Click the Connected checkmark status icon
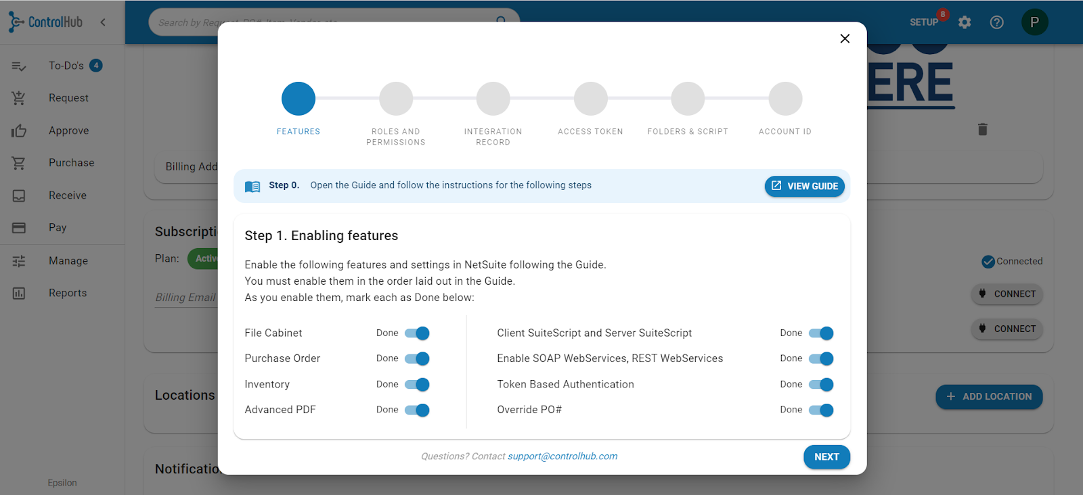The image size is (1083, 495). pyautogui.click(x=988, y=262)
